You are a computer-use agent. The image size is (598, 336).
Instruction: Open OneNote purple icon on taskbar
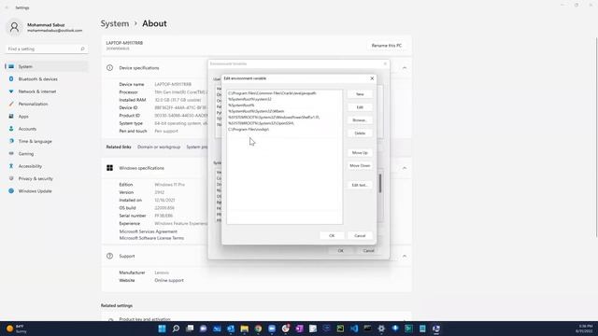click(299, 329)
